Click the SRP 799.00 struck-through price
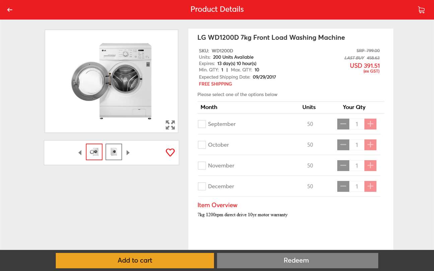The height and width of the screenshot is (271, 434). 368,51
